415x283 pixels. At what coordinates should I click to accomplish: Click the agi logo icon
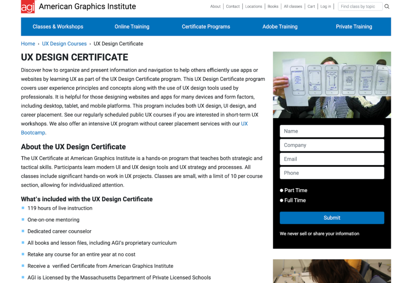pyautogui.click(x=28, y=6)
